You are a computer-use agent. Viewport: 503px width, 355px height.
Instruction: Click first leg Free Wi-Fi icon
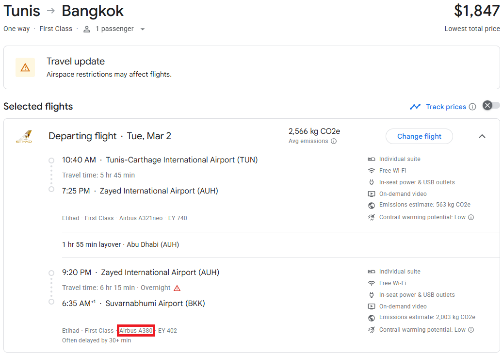coord(371,171)
